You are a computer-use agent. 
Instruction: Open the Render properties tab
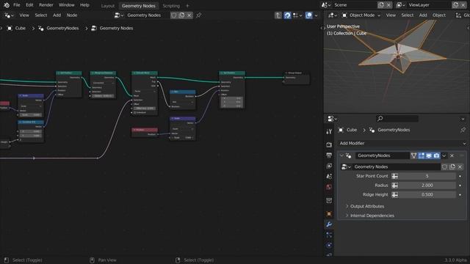[x=329, y=145]
